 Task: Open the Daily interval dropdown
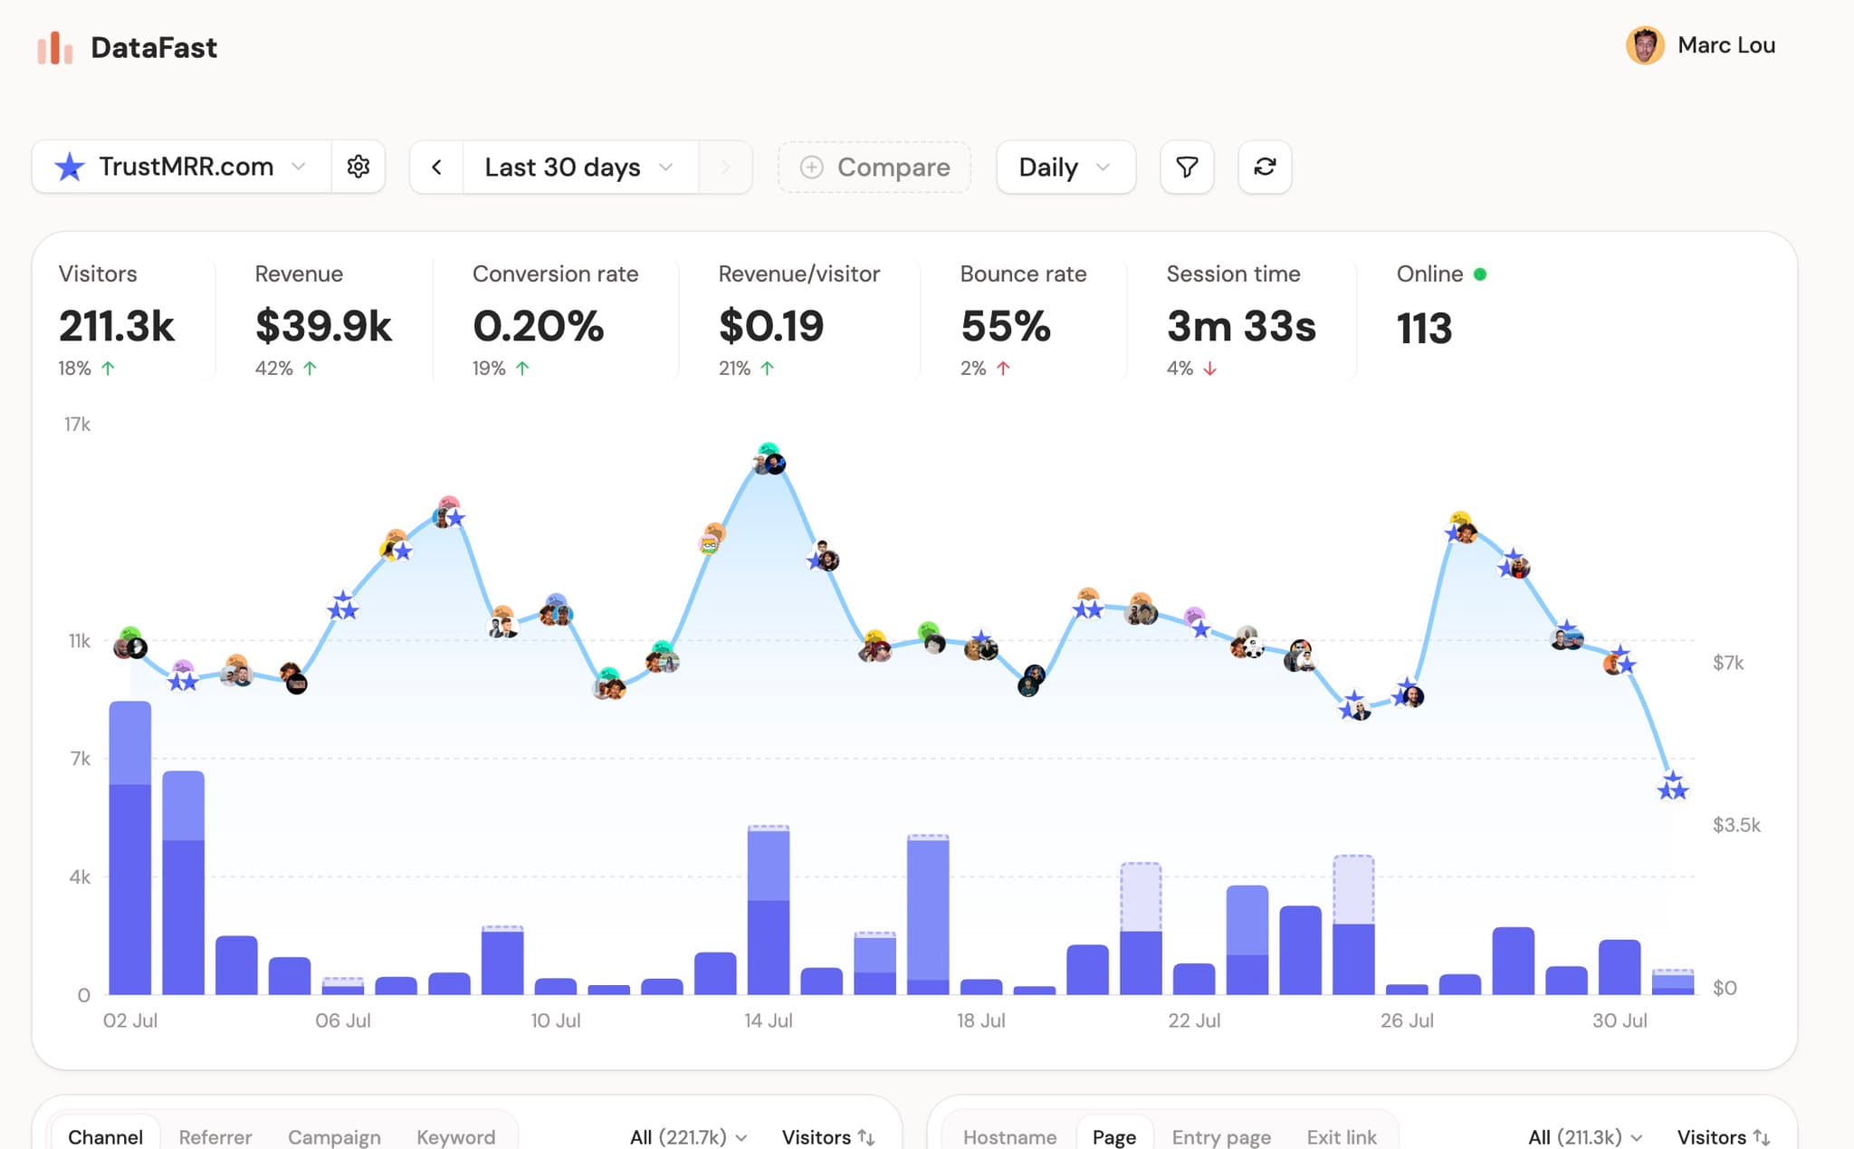[1066, 167]
